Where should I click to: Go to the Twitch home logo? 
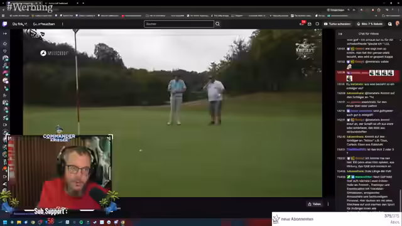point(4,24)
